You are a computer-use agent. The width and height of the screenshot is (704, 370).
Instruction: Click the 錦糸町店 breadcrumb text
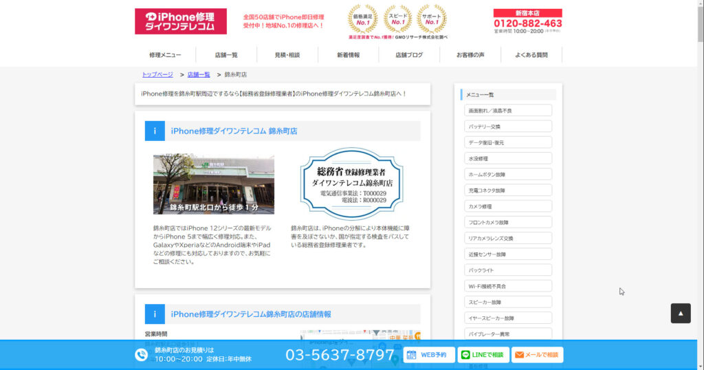click(x=236, y=74)
